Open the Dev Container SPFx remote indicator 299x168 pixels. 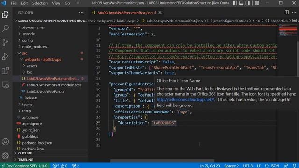coord(25,166)
